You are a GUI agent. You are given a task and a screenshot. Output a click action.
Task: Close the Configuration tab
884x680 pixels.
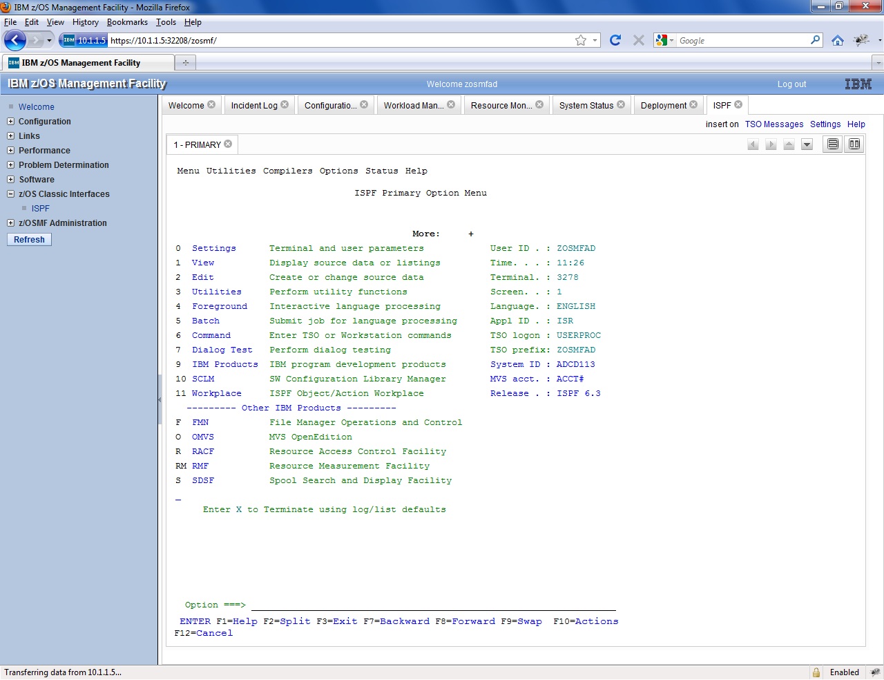point(364,104)
